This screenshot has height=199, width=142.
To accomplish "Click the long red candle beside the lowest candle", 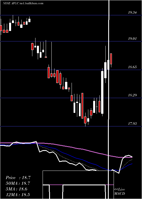I will [82, 106].
